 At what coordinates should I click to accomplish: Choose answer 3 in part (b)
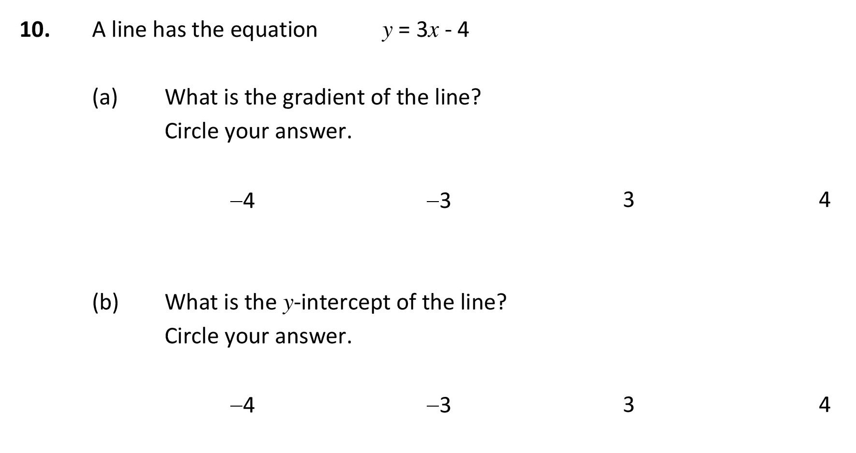pos(628,405)
